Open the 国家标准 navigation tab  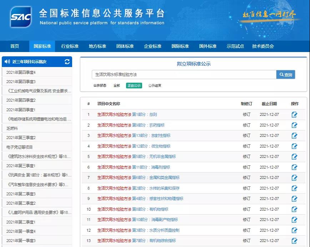(42, 46)
